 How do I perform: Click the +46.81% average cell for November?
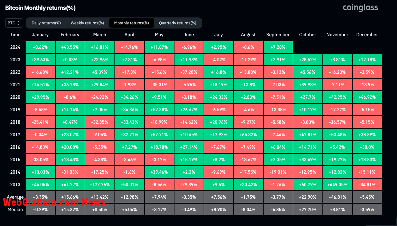337,197
